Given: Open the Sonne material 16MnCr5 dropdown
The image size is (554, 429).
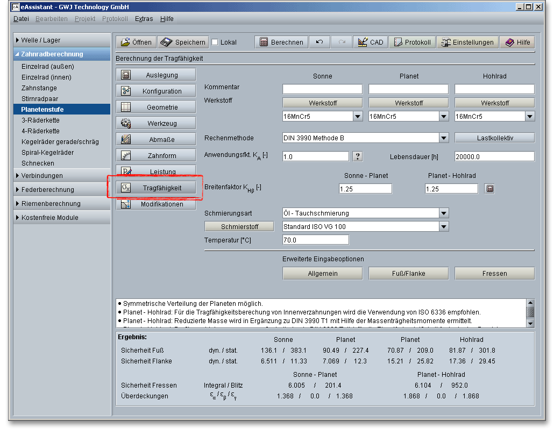Looking at the screenshot, I should (x=358, y=117).
